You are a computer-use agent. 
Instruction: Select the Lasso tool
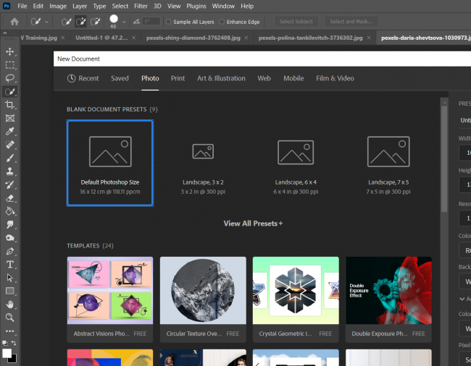10,78
